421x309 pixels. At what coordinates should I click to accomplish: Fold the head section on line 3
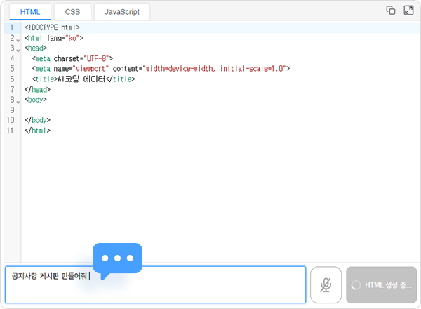pyautogui.click(x=18, y=50)
